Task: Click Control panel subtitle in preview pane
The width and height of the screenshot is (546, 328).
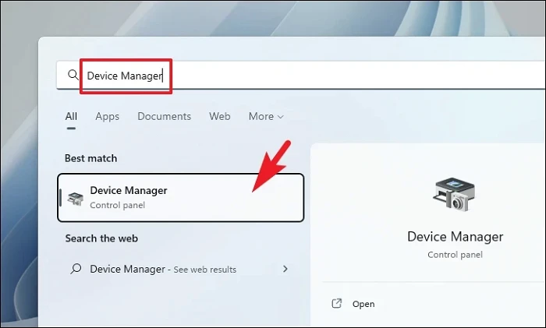Action: (x=455, y=255)
